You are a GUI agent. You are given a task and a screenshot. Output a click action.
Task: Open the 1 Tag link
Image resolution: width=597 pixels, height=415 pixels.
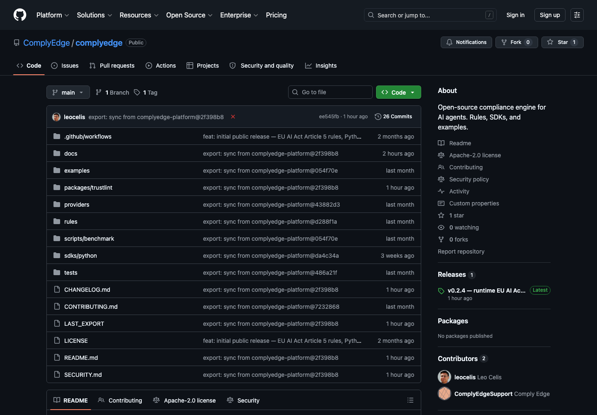click(x=146, y=92)
